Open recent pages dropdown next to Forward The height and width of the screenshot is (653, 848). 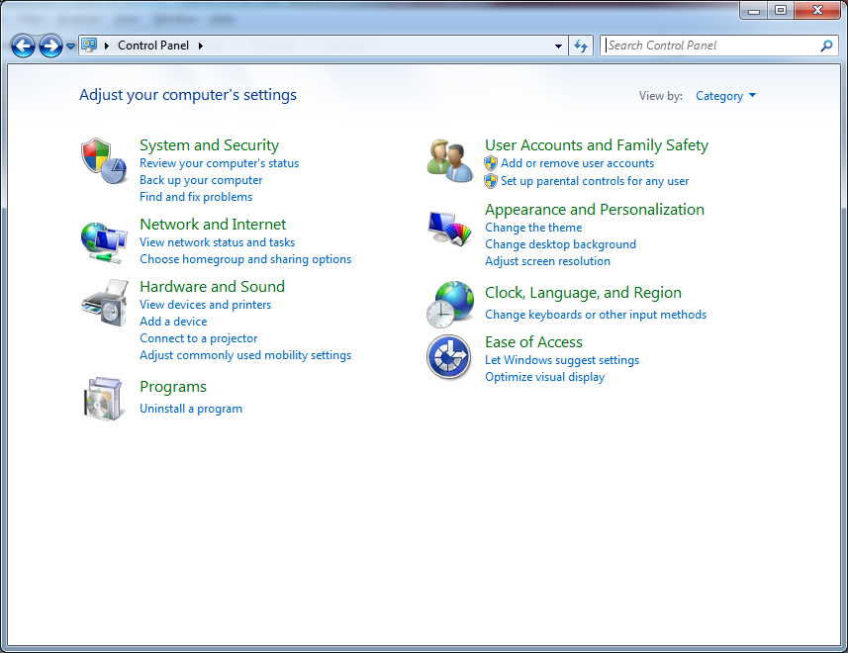click(x=70, y=47)
